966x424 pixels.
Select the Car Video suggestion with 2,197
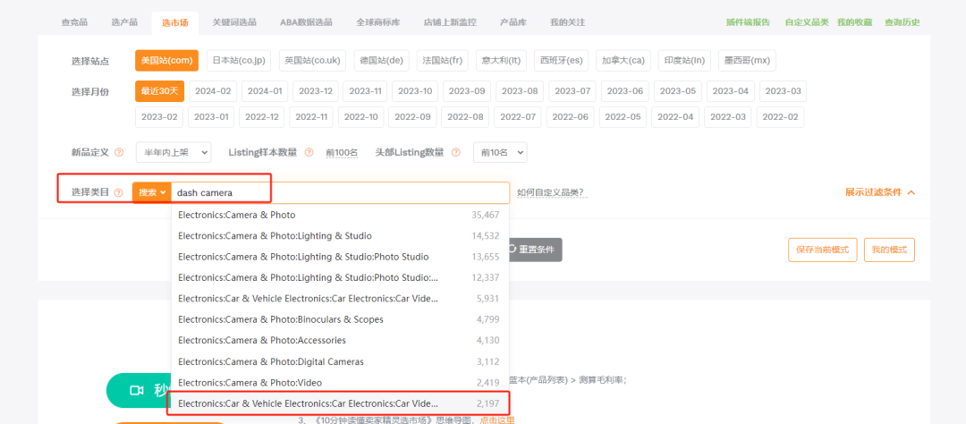pyautogui.click(x=340, y=403)
